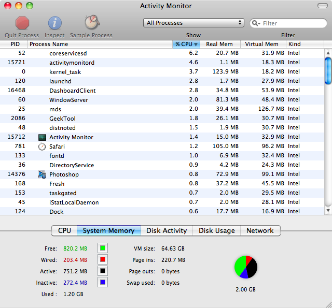Click the 820.2 MB Free value

(75, 248)
